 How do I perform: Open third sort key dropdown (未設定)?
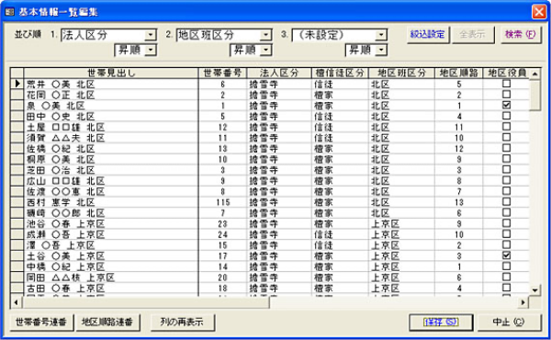381,35
